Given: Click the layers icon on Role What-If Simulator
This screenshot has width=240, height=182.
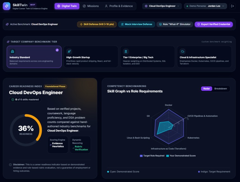Looking at the screenshot, I should click(160, 24).
